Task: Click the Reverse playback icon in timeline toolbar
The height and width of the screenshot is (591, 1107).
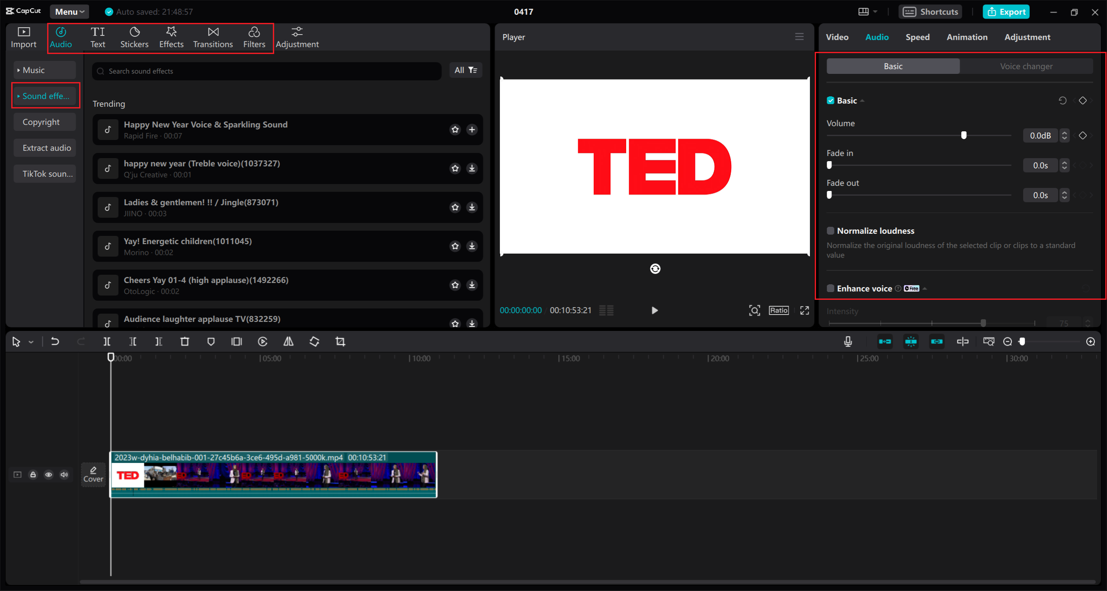Action: click(262, 342)
